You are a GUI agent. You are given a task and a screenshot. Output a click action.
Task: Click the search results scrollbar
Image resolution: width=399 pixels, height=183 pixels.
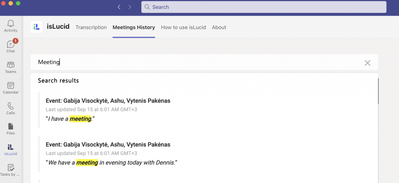pyautogui.click(x=378, y=91)
